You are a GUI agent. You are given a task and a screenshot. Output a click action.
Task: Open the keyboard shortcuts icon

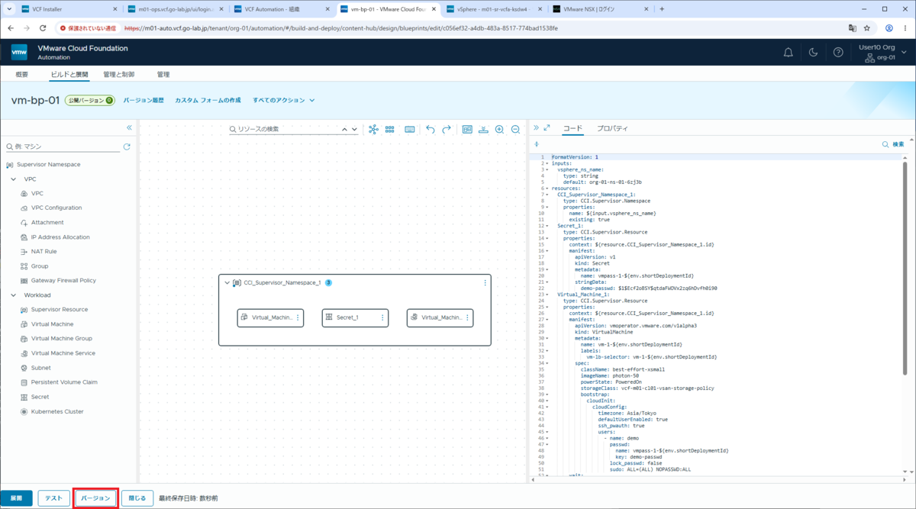(x=410, y=130)
